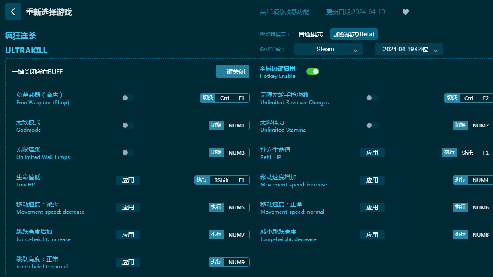Toggle the global Hotkey Enable switch
The height and width of the screenshot is (277, 493).
(313, 71)
